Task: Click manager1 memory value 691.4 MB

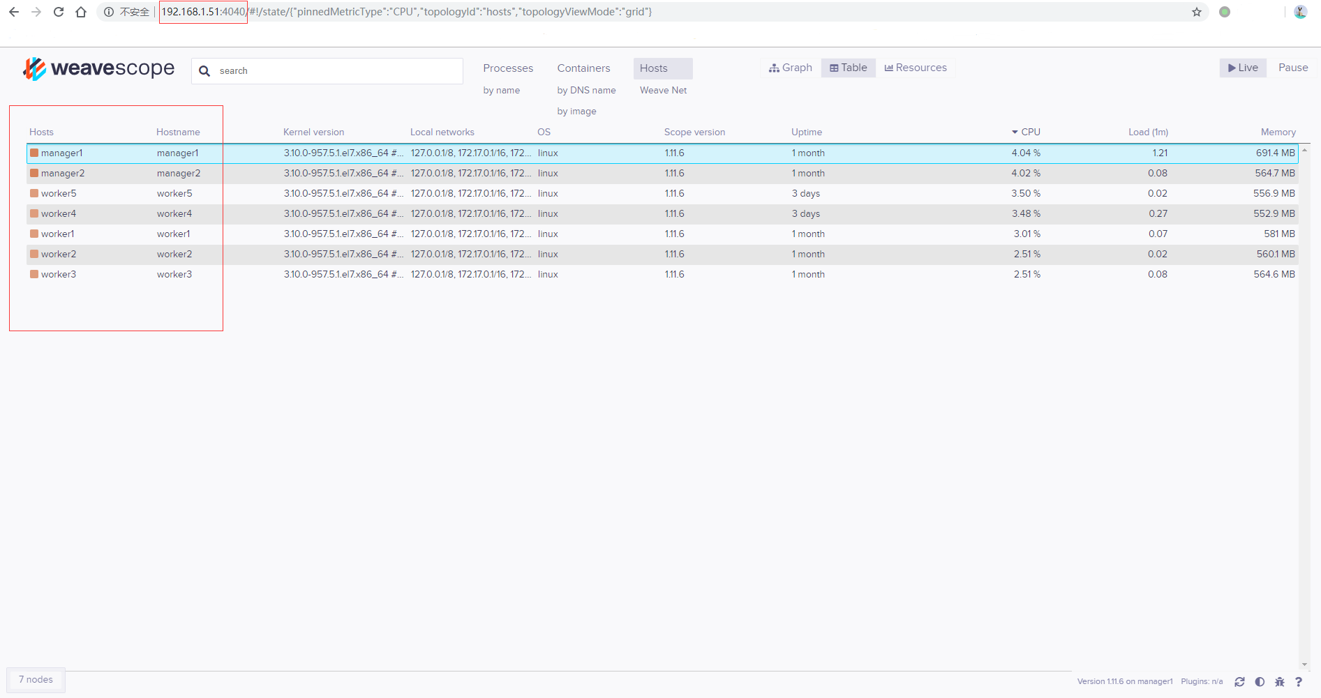Action: click(x=1276, y=153)
